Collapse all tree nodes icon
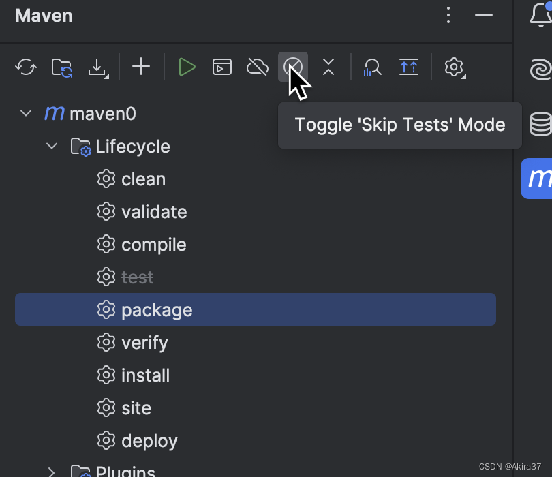This screenshot has width=552, height=477. coord(328,67)
